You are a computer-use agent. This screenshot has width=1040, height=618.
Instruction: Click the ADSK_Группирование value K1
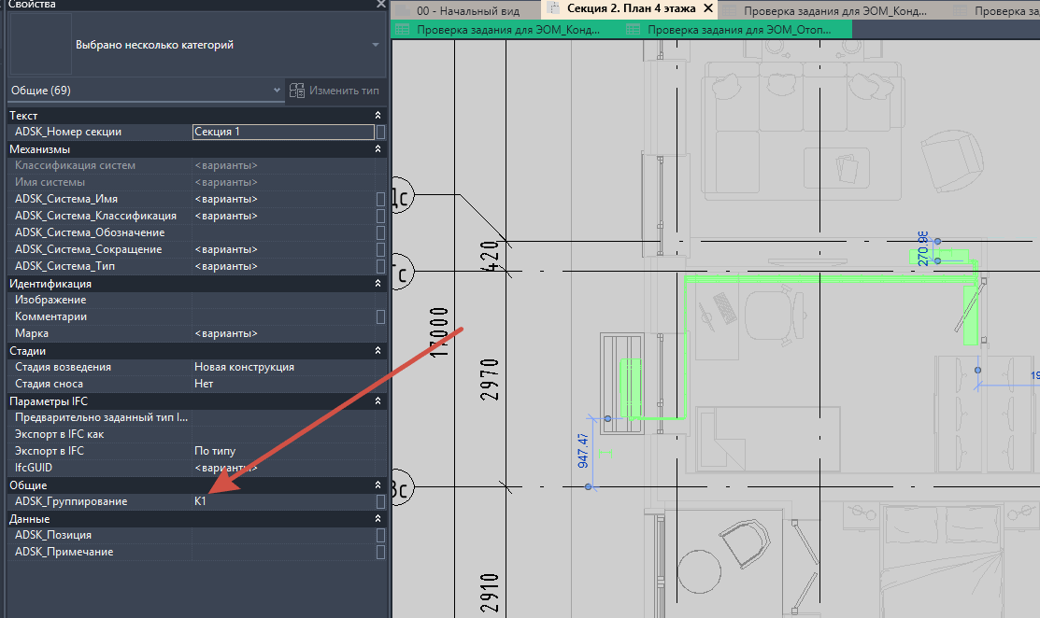click(200, 501)
